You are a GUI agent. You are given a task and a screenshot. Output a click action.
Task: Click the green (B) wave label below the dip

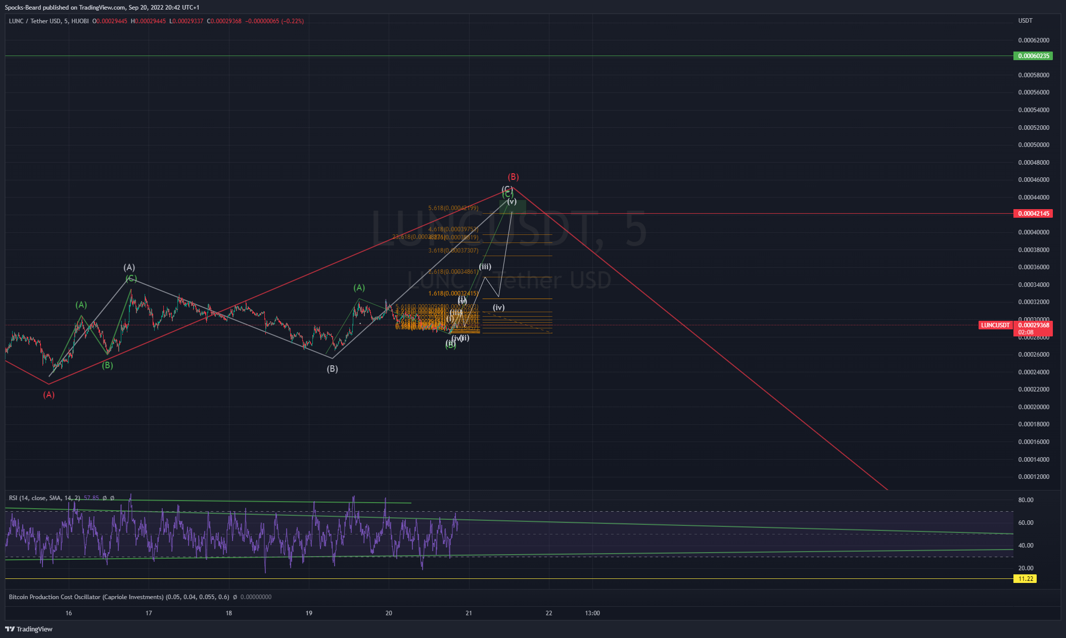[x=107, y=366]
